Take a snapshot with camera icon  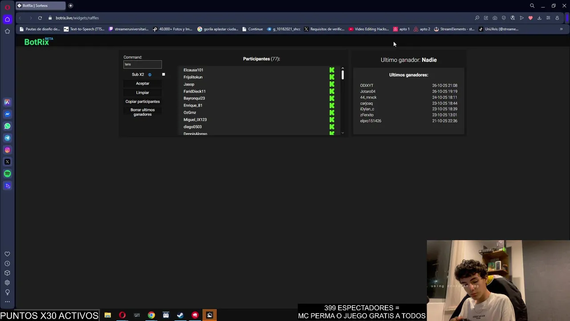(x=495, y=18)
